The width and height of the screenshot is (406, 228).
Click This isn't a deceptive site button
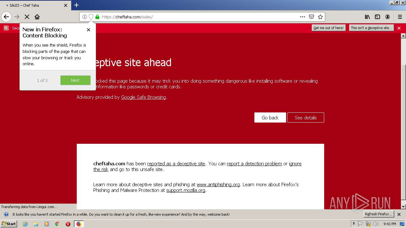371,28
